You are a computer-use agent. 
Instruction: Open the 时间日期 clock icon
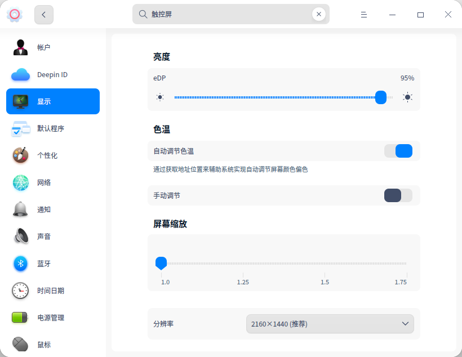pos(20,291)
